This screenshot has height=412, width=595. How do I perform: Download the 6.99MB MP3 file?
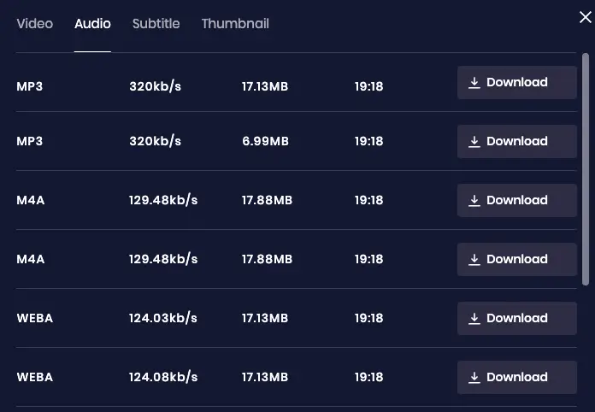click(517, 142)
